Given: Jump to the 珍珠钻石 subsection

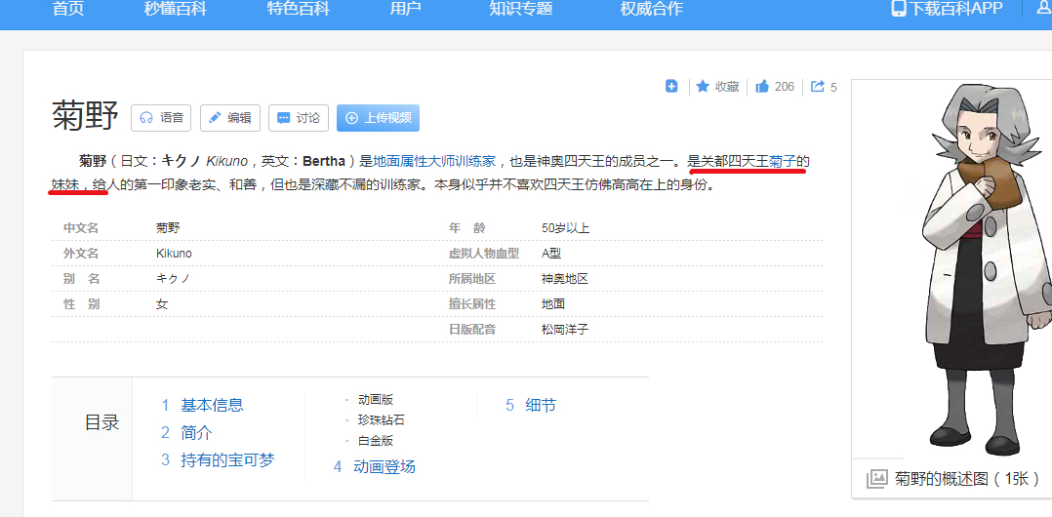Looking at the screenshot, I should click(x=381, y=420).
